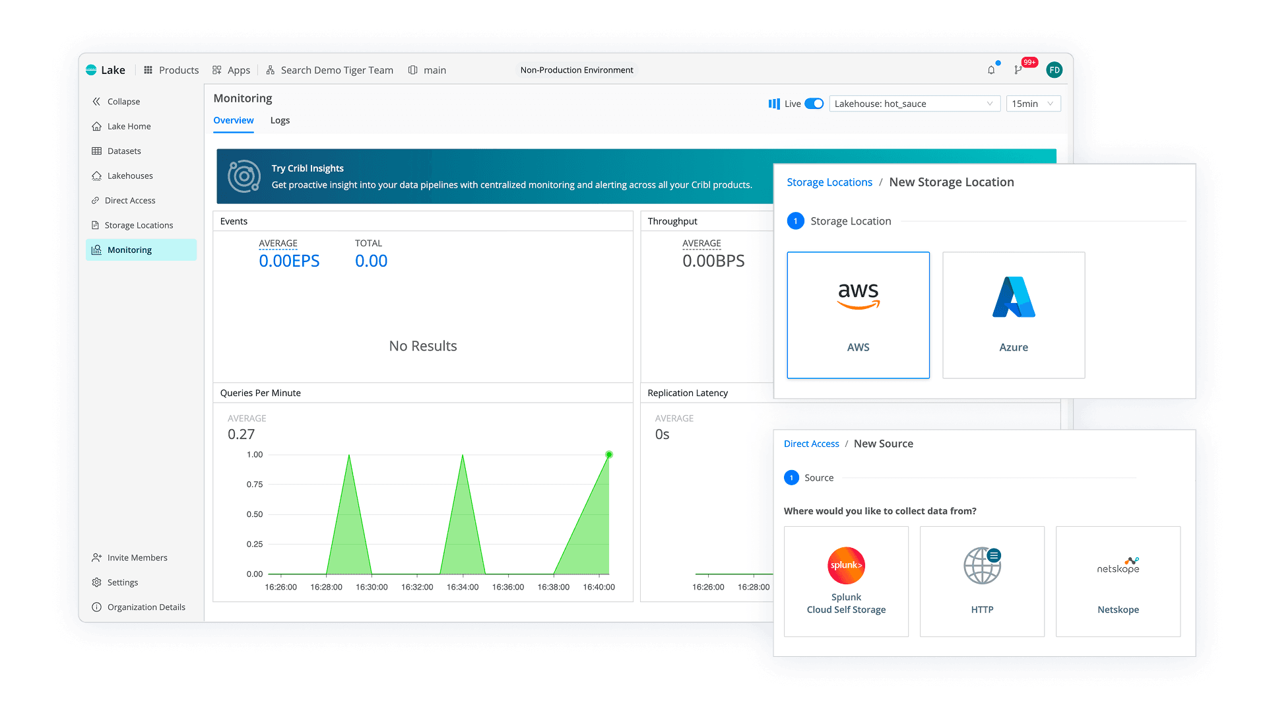Follow the Storage Locations breadcrumb link
The height and width of the screenshot is (713, 1267).
(x=829, y=182)
